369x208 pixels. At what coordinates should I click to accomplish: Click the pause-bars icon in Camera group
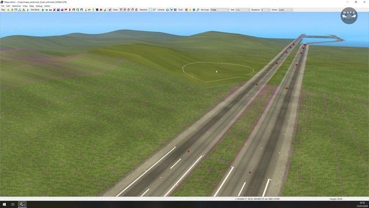coord(175,10)
